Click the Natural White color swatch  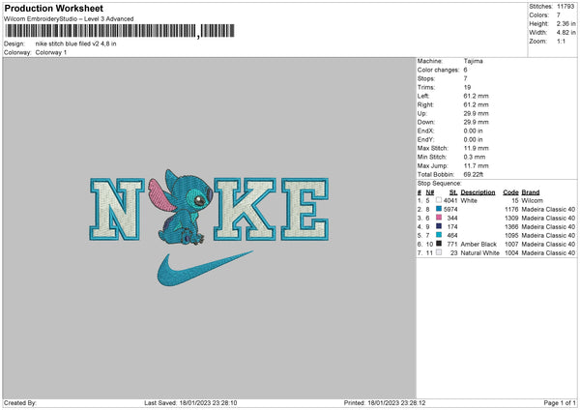(x=439, y=252)
